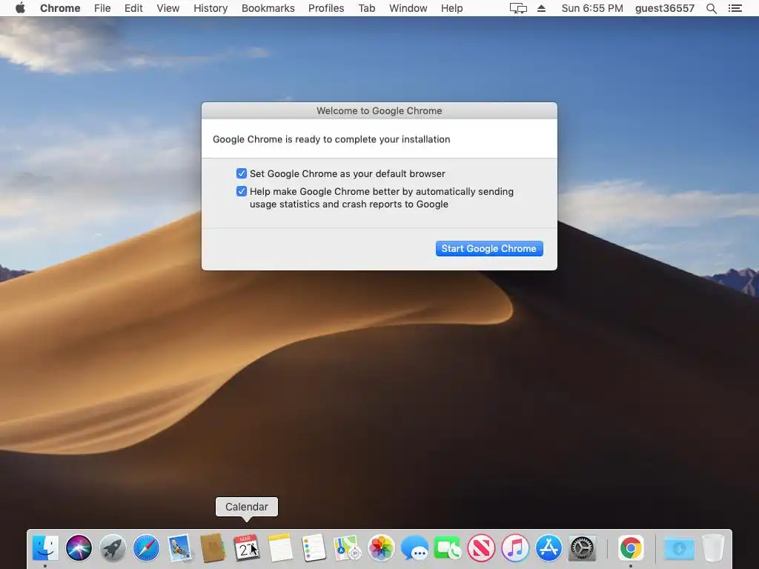Uncheck sending usage statistics and crash reports
This screenshot has height=569, width=759.
[x=242, y=192]
